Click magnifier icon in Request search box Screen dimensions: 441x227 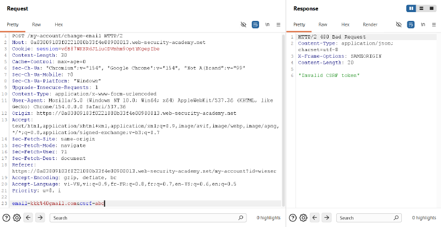240,218
